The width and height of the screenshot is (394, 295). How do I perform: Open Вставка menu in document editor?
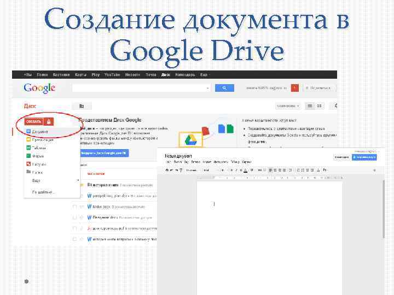click(195, 162)
